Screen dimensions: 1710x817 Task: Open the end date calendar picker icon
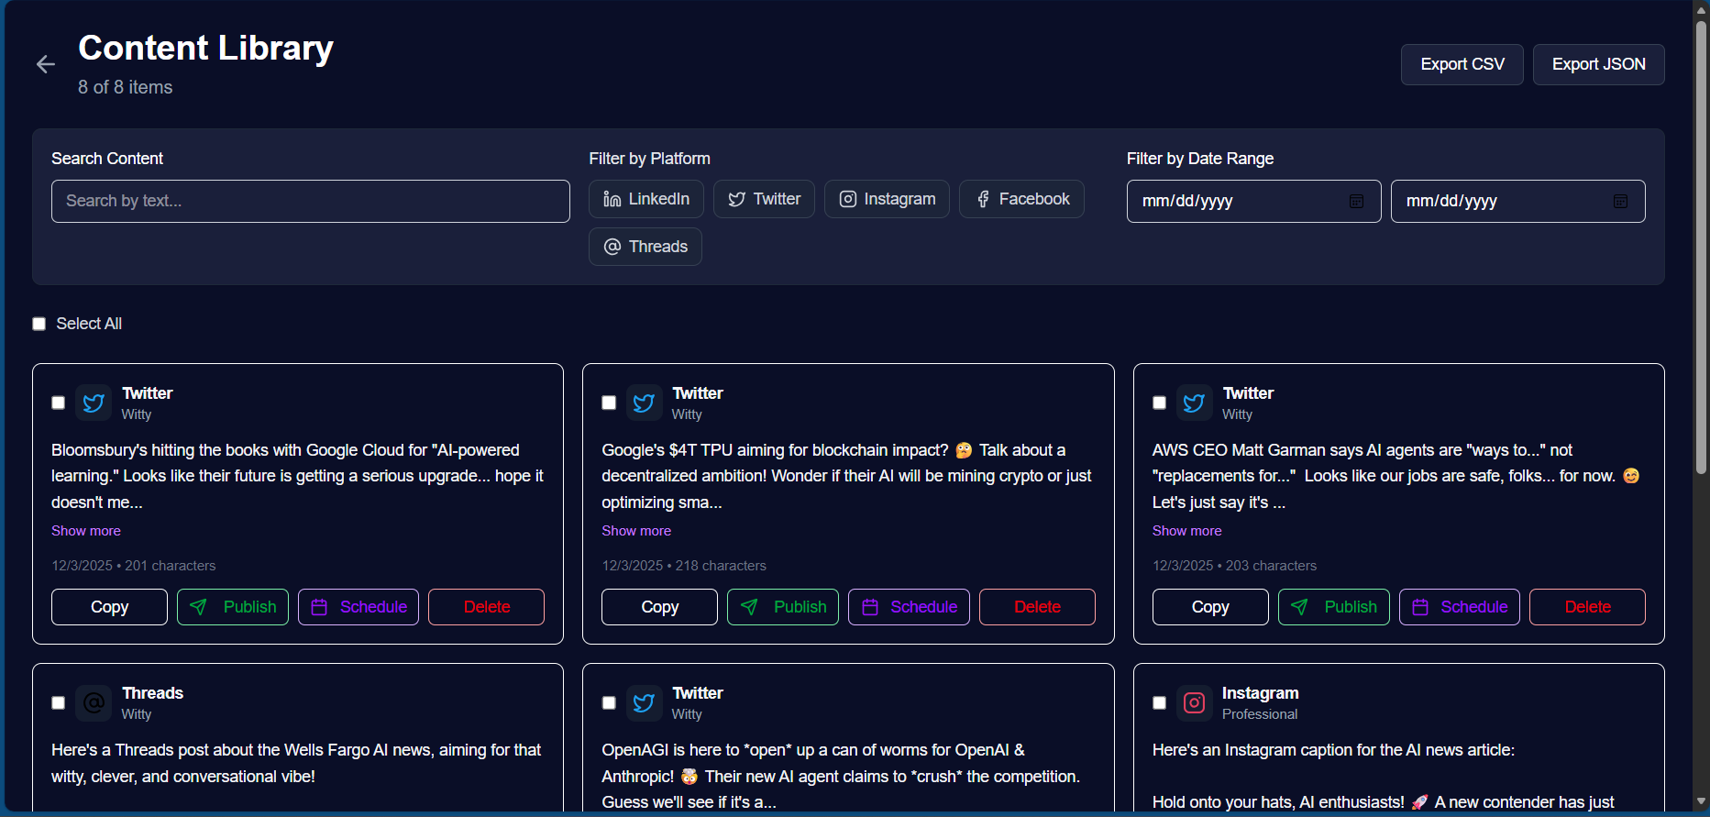pos(1620,201)
